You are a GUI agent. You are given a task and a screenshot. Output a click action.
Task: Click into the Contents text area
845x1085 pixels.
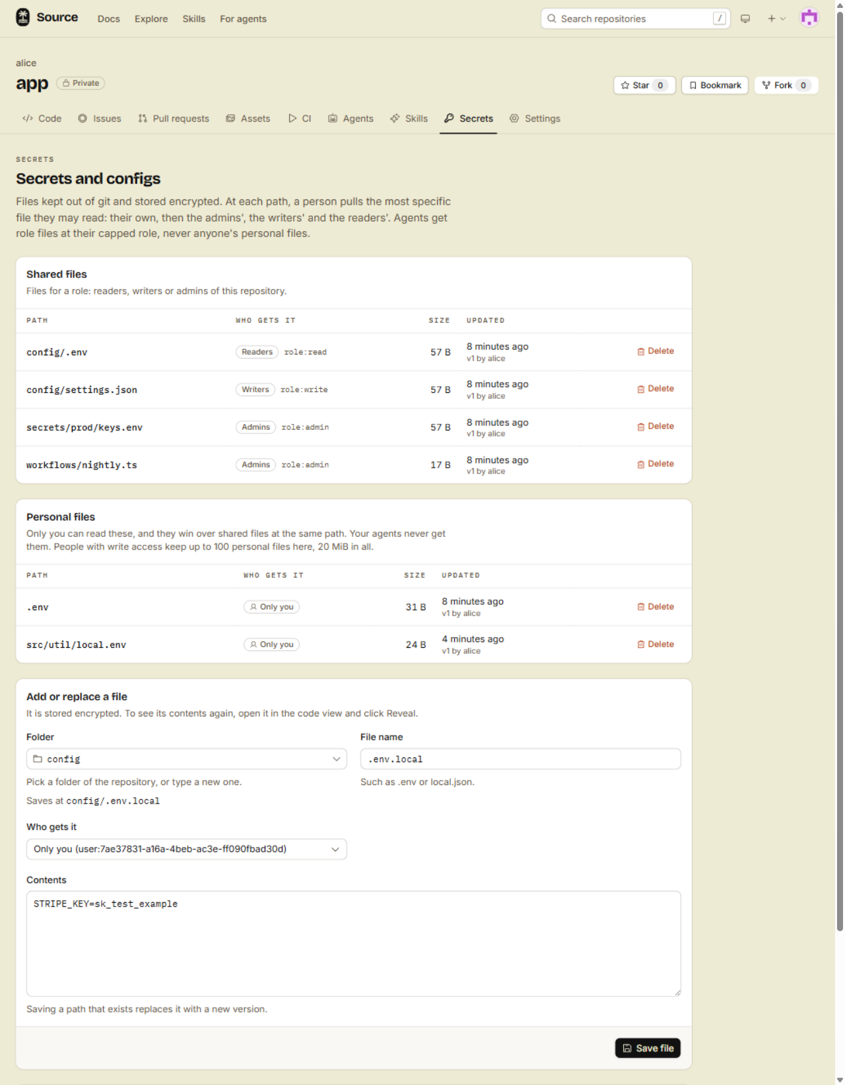coord(354,944)
